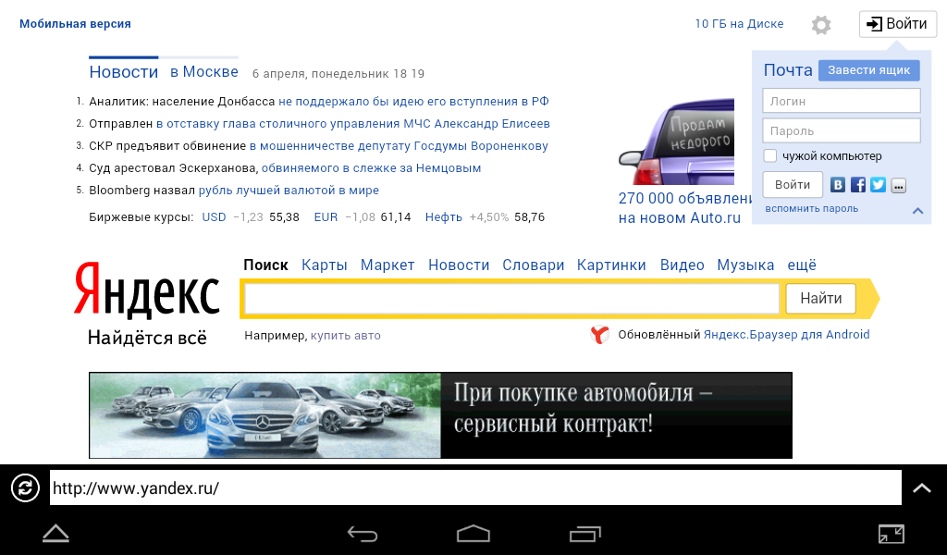
Task: Select the Музыка tab
Action: (746, 265)
